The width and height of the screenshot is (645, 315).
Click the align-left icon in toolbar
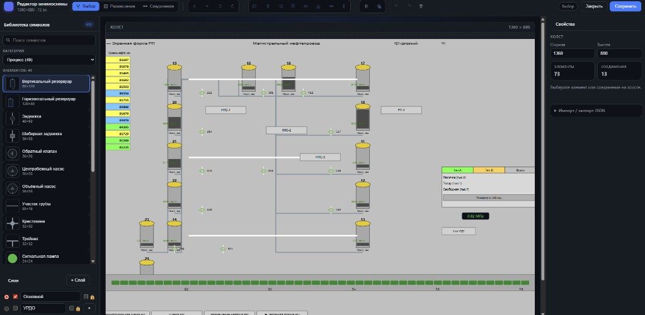coord(254,6)
